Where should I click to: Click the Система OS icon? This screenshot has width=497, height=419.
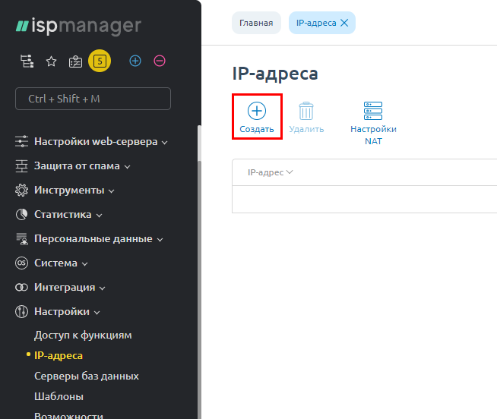coord(21,263)
